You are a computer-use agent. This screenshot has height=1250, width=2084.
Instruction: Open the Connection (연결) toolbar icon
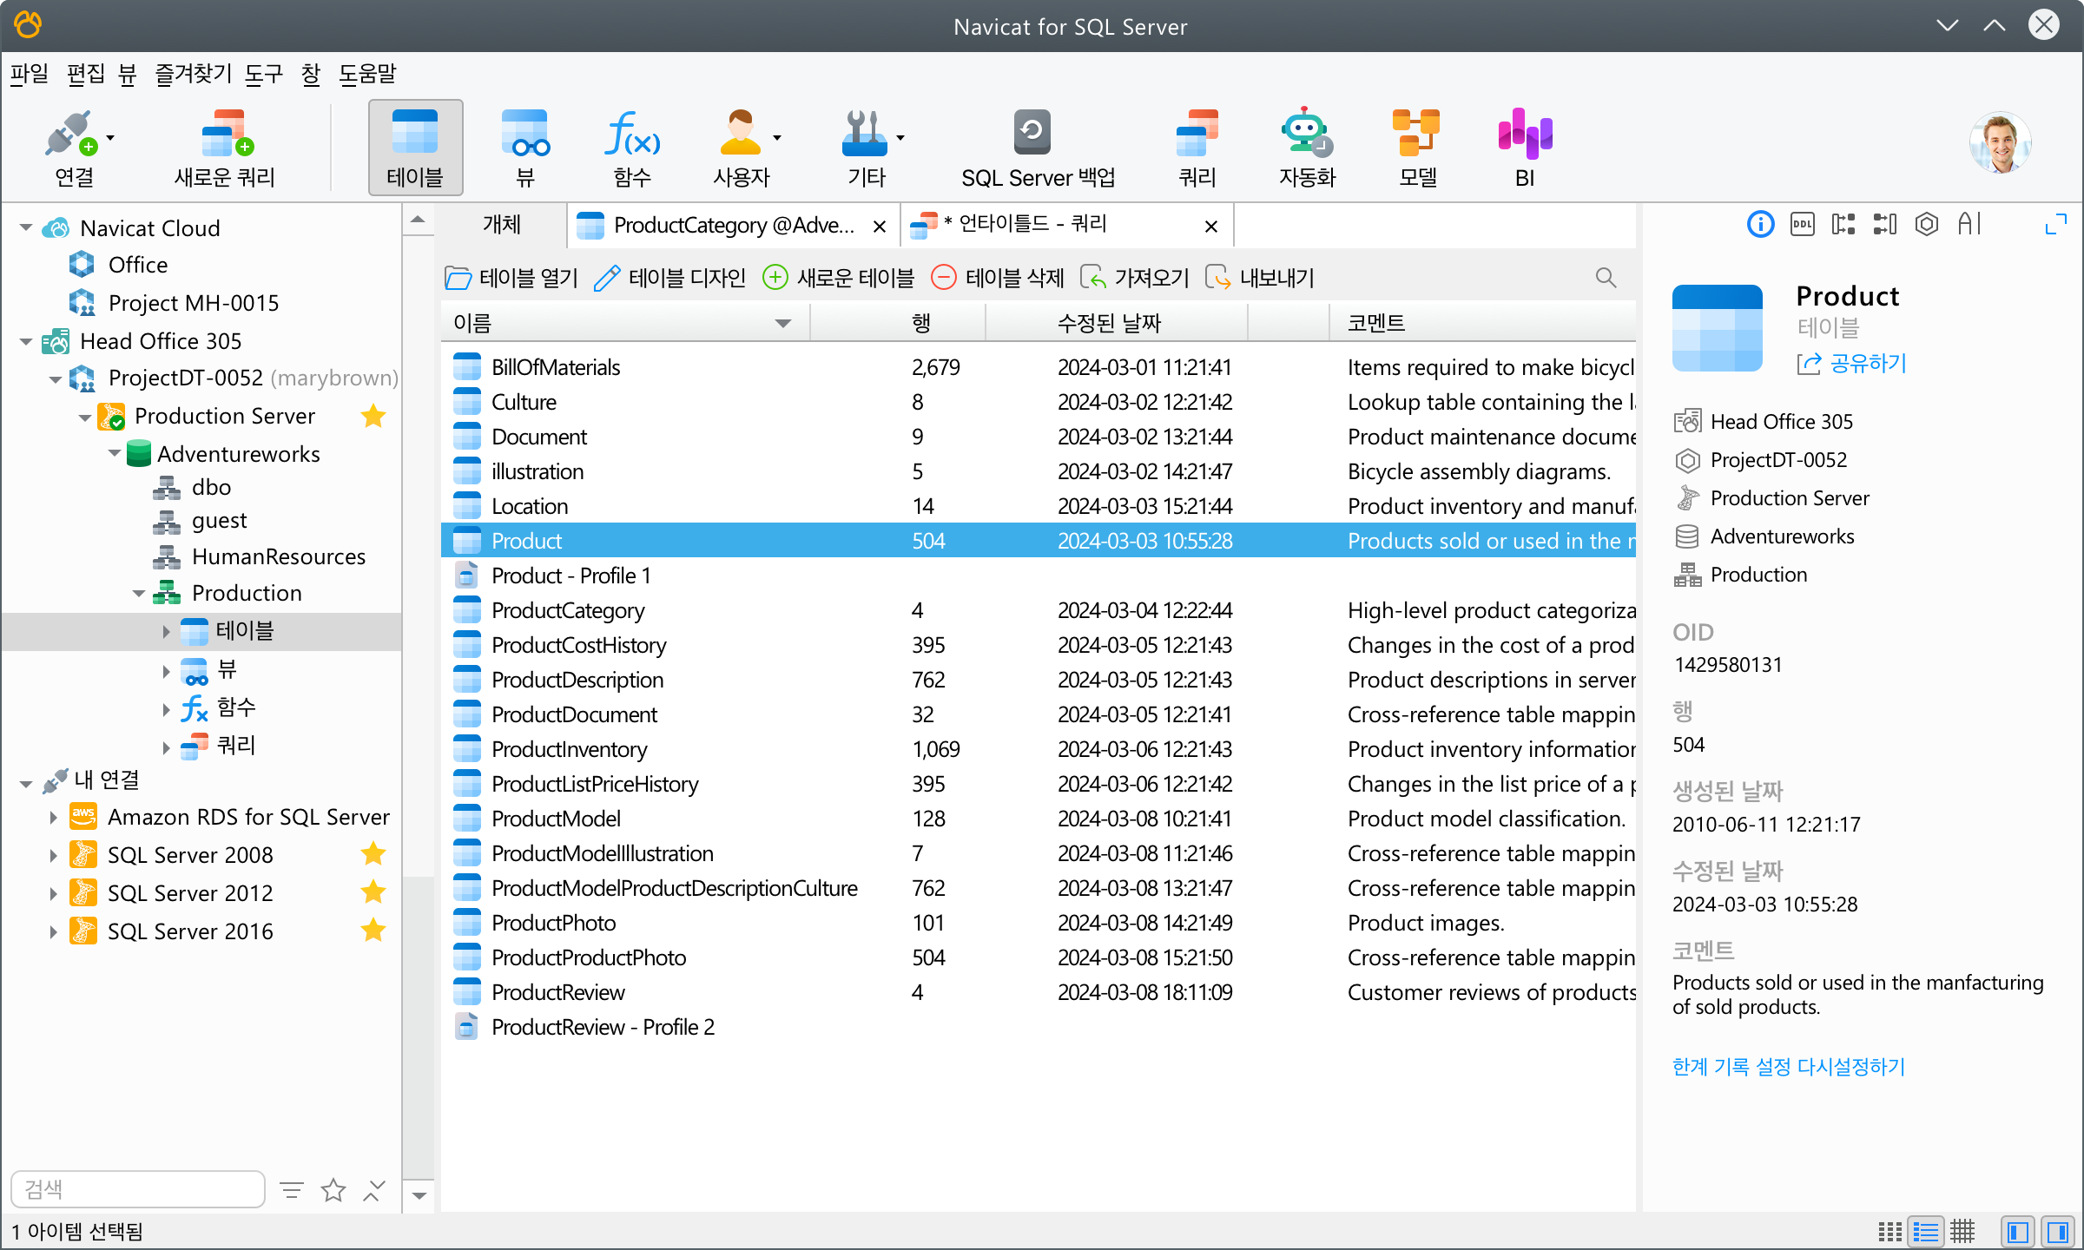[73, 148]
